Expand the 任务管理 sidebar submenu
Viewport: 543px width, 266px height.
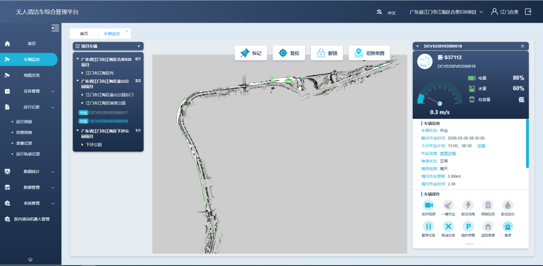click(x=31, y=91)
